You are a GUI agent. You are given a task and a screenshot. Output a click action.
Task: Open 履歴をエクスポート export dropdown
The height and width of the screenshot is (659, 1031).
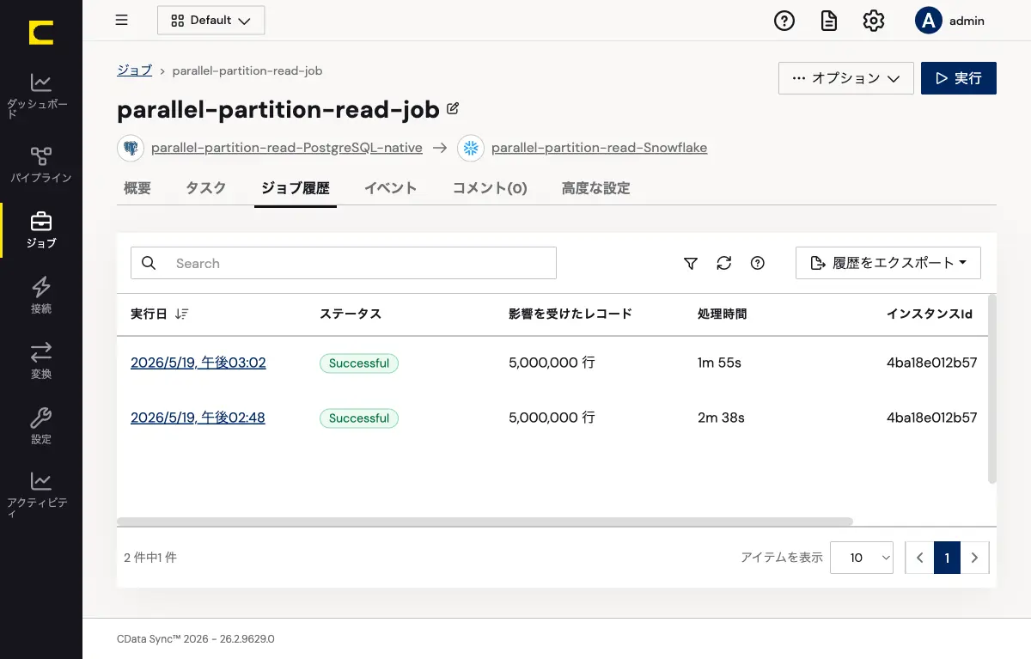pos(888,263)
